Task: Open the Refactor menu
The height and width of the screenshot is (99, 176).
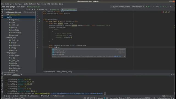Action: pyautogui.click(x=32, y=4)
